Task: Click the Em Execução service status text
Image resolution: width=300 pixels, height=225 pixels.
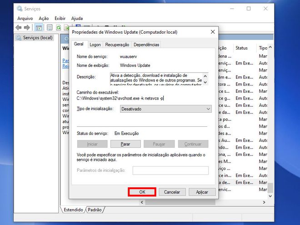Action: pyautogui.click(x=127, y=134)
